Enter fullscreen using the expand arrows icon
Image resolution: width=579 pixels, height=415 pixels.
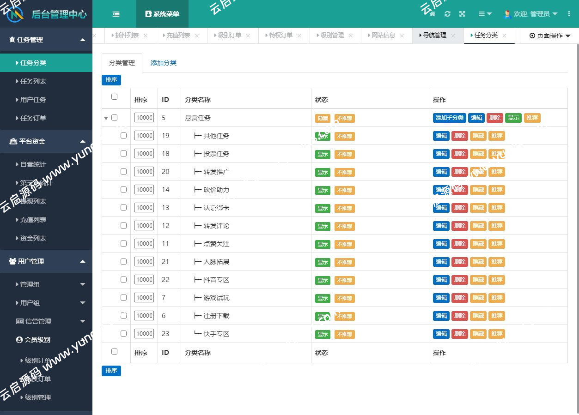462,14
